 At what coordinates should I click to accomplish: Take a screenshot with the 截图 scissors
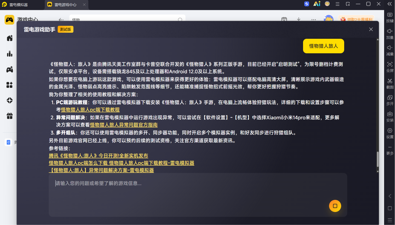click(390, 84)
